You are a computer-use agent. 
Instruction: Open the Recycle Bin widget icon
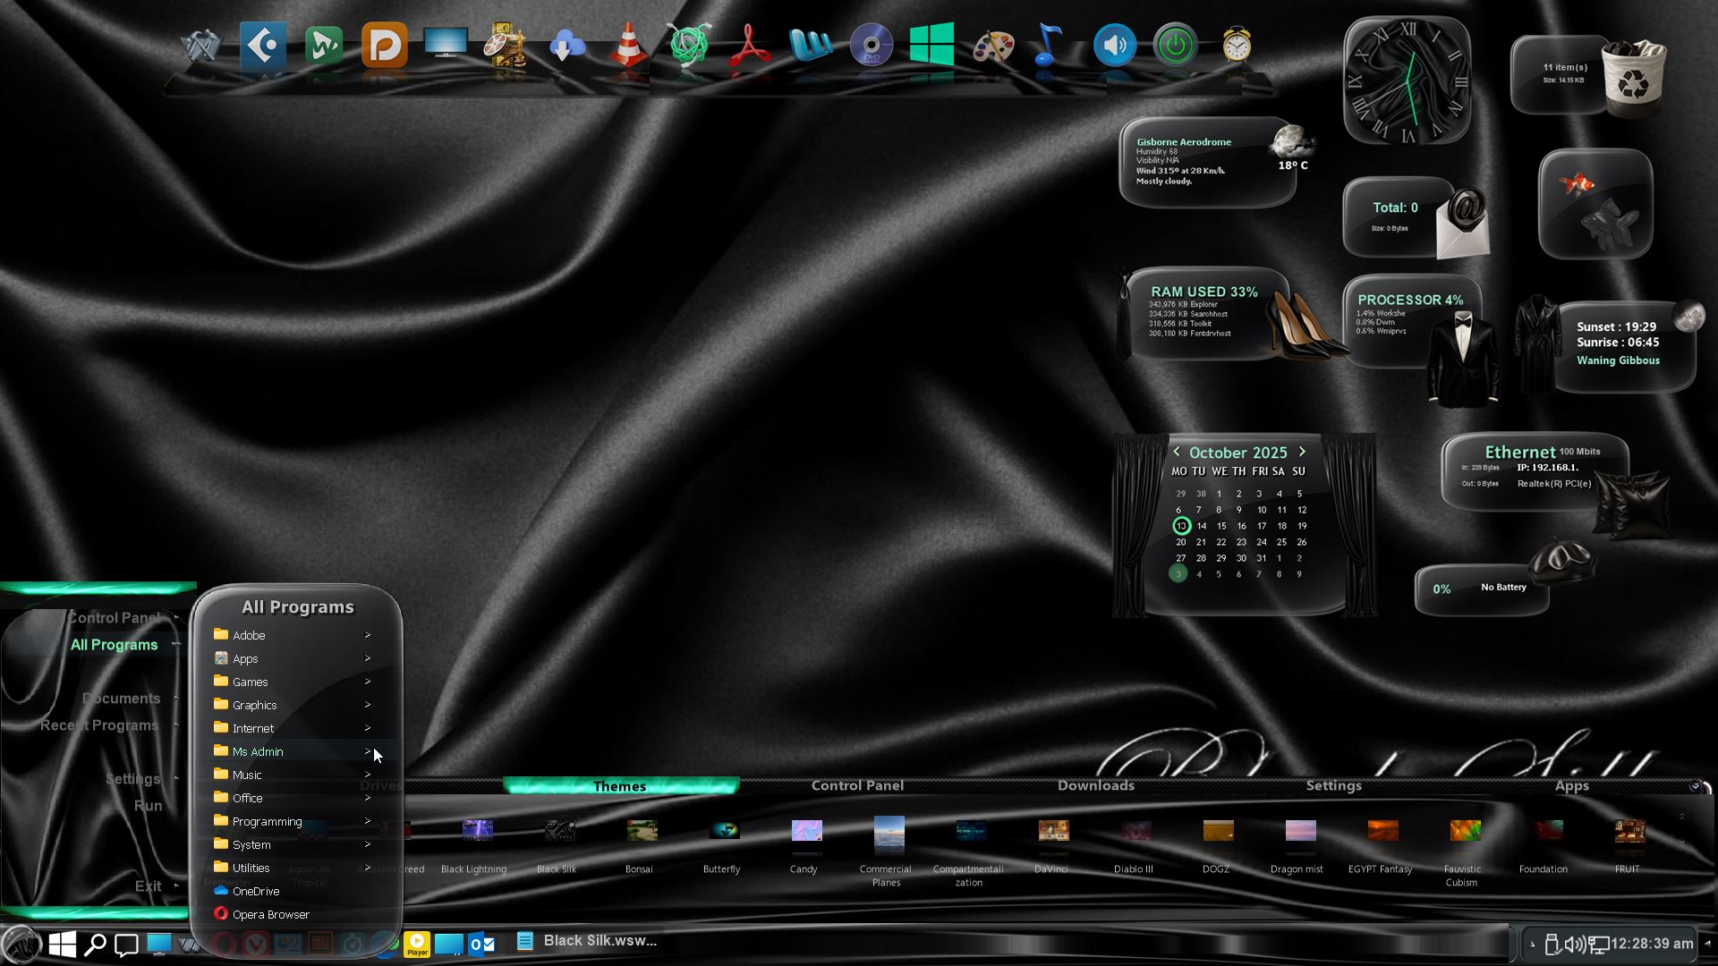coord(1633,79)
